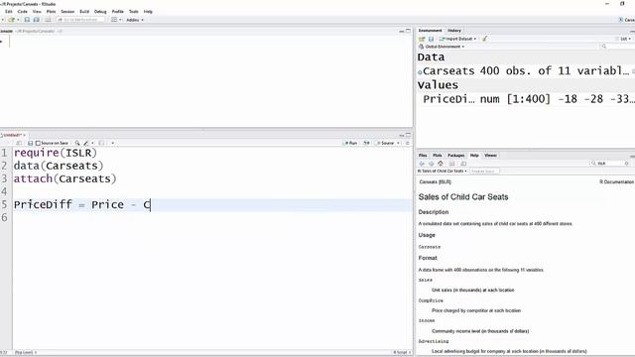Click the Help home icon
Viewport: 635px width, 357px height.
click(x=441, y=164)
